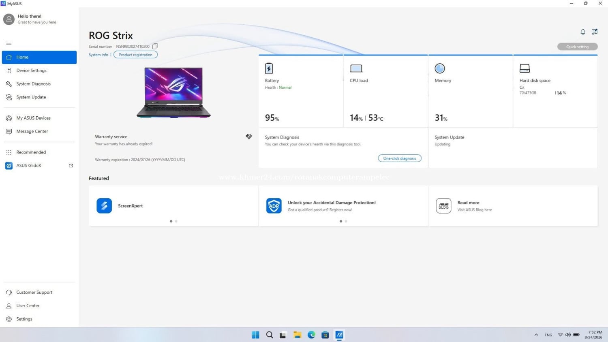Click the Memory pie icon
This screenshot has height=342, width=608.
440,68
